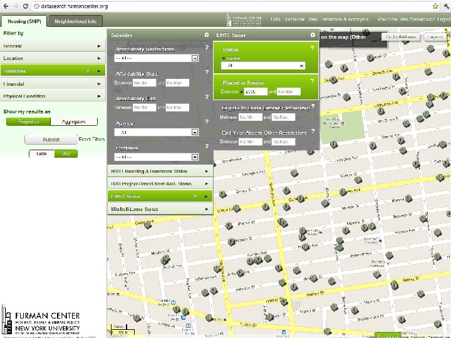Image resolution: width=451 pixels, height=338 pixels.
Task: Expand the Mitchell-Lama Status section
Action: 160,209
